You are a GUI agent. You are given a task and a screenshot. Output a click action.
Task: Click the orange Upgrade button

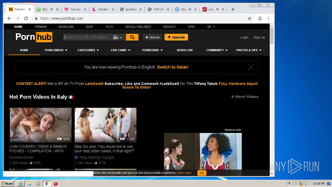[176, 37]
